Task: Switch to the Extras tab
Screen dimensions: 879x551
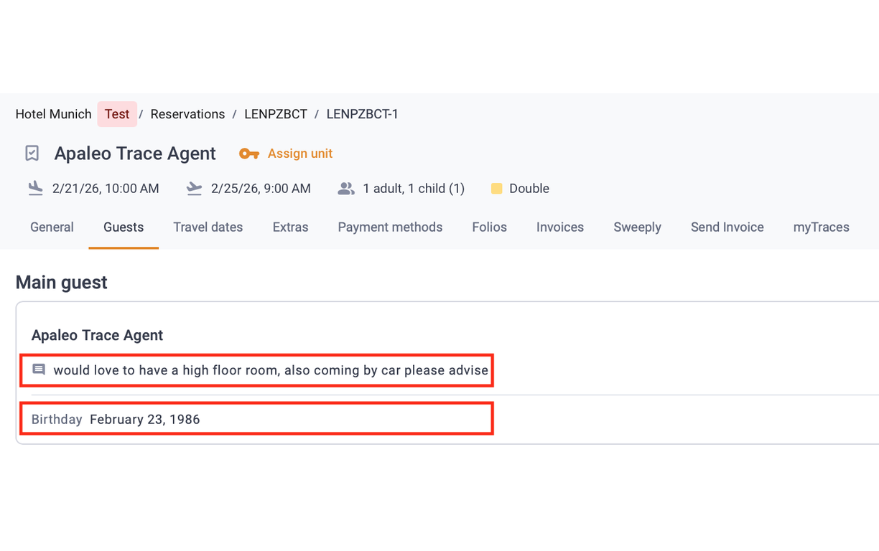Action: (x=290, y=227)
